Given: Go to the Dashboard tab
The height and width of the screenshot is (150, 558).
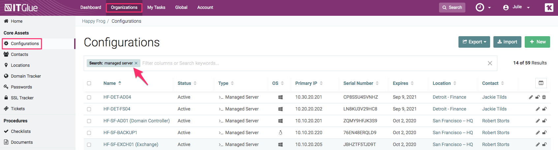Looking at the screenshot, I should 91,7.
